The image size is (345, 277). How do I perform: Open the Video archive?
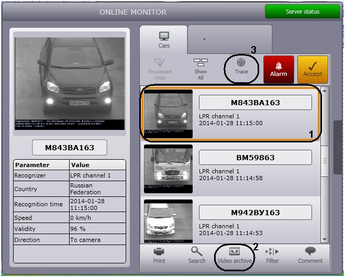(x=235, y=256)
